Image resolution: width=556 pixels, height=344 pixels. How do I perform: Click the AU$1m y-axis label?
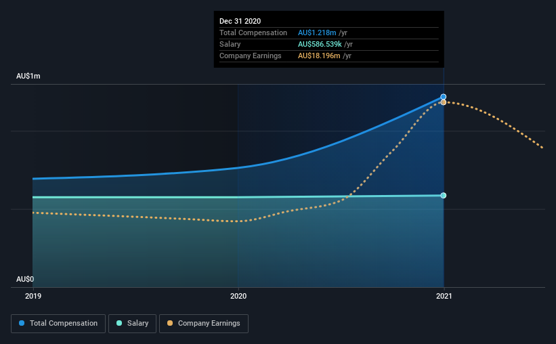pos(28,77)
